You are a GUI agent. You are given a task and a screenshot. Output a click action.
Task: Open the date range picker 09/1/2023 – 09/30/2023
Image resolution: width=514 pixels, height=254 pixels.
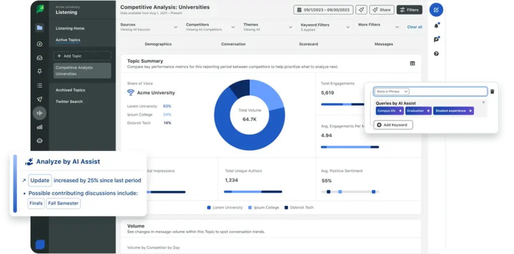click(323, 10)
